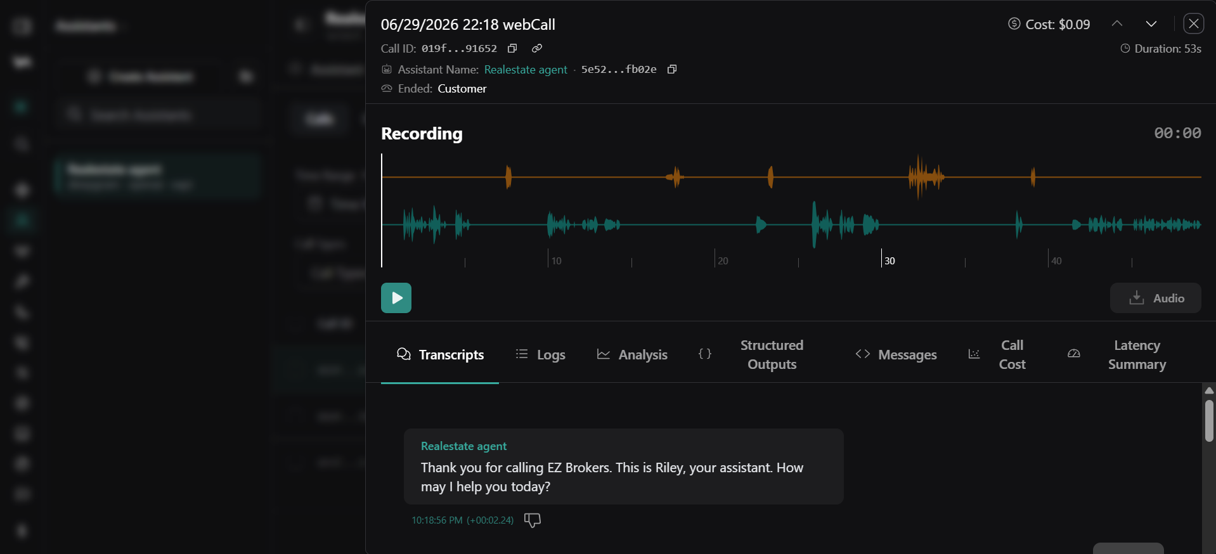Open the Call Cost tab
The image size is (1216, 554).
click(x=999, y=354)
